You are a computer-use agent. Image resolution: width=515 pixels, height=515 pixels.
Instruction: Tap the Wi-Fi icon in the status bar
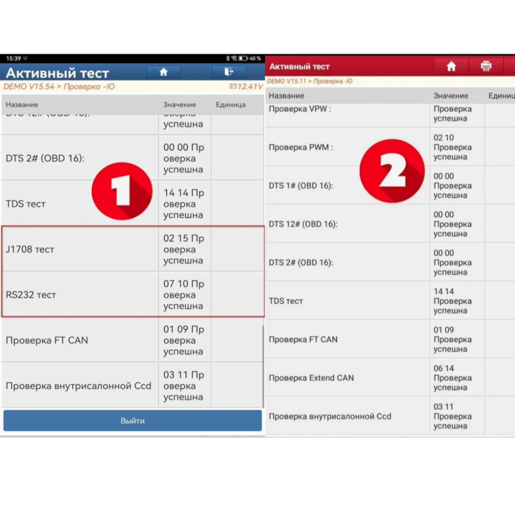click(234, 58)
